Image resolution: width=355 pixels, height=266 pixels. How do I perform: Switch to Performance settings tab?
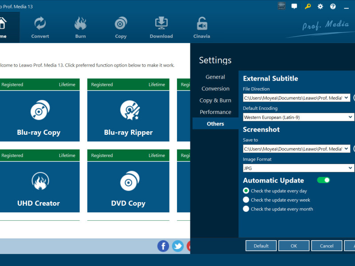[215, 112]
